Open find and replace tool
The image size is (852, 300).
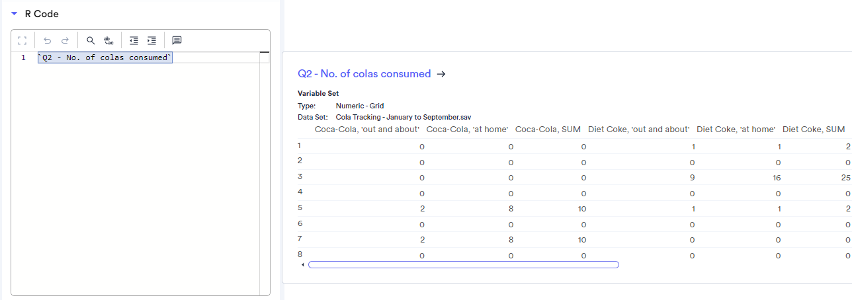[108, 40]
